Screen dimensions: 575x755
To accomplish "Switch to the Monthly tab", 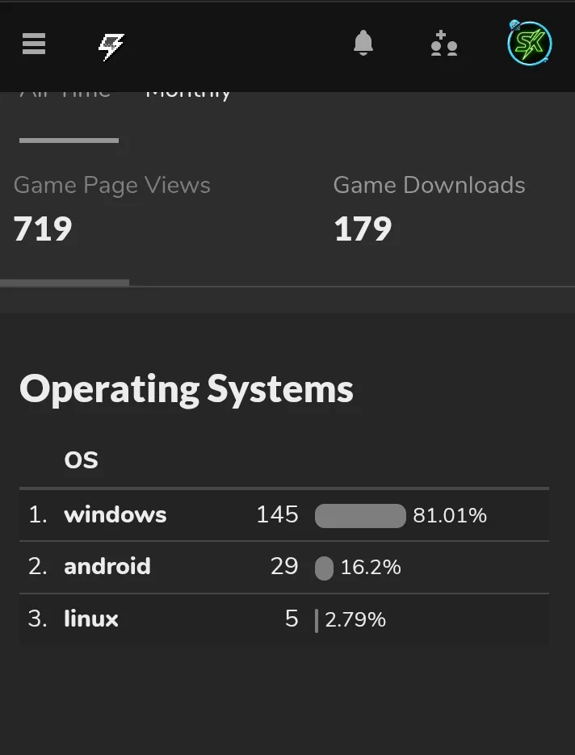I will click(x=188, y=93).
